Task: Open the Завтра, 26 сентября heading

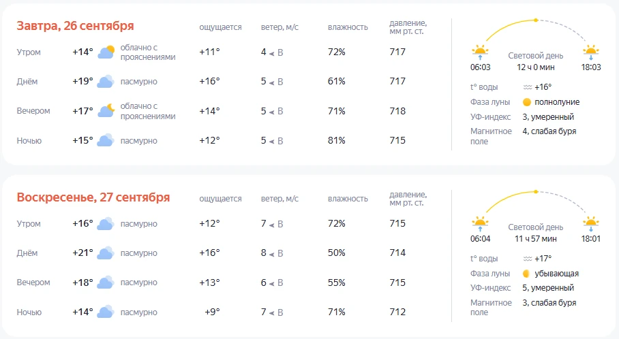Action: (75, 26)
